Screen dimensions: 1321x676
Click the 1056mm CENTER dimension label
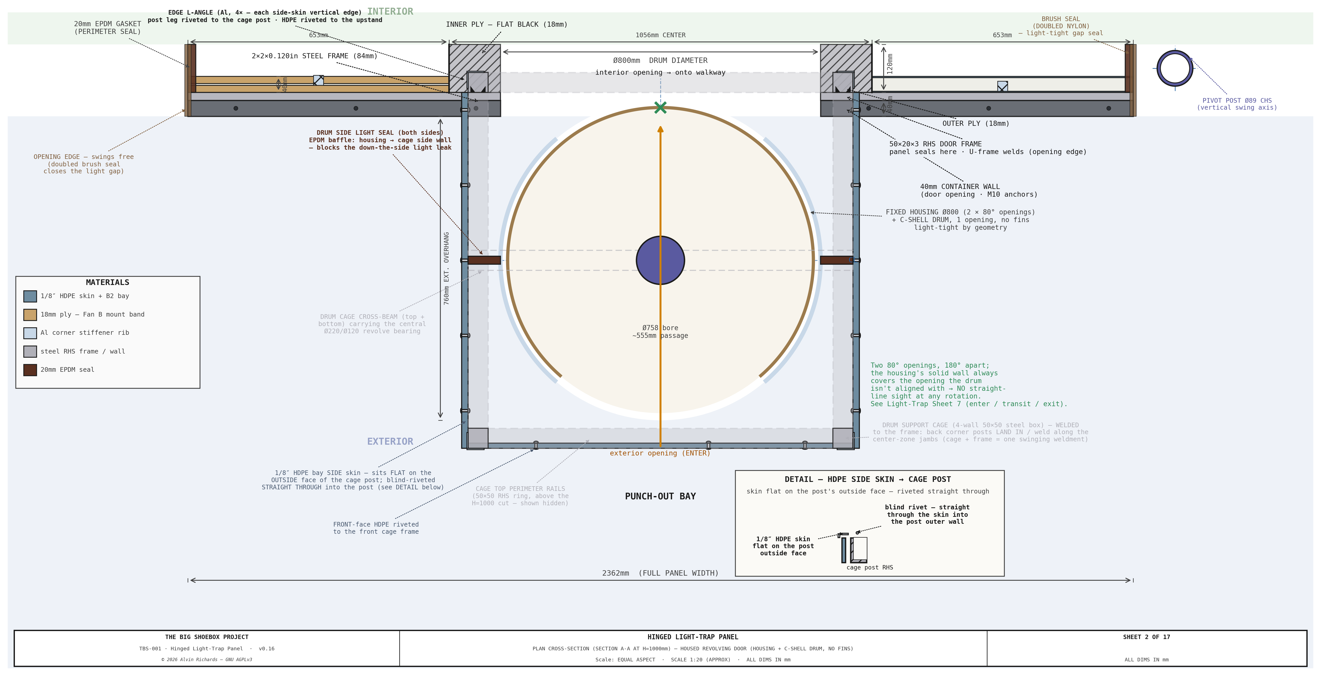pyautogui.click(x=660, y=35)
